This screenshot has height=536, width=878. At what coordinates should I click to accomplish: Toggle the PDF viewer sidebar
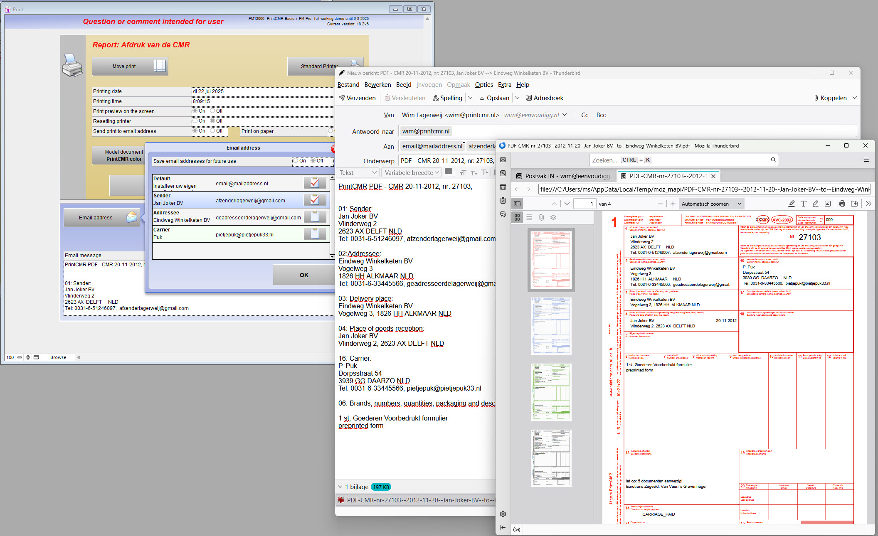517,204
